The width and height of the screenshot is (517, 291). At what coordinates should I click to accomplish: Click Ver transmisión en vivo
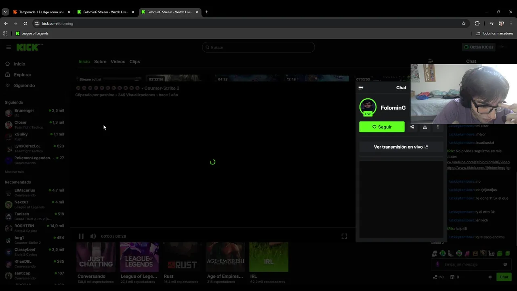point(401,147)
